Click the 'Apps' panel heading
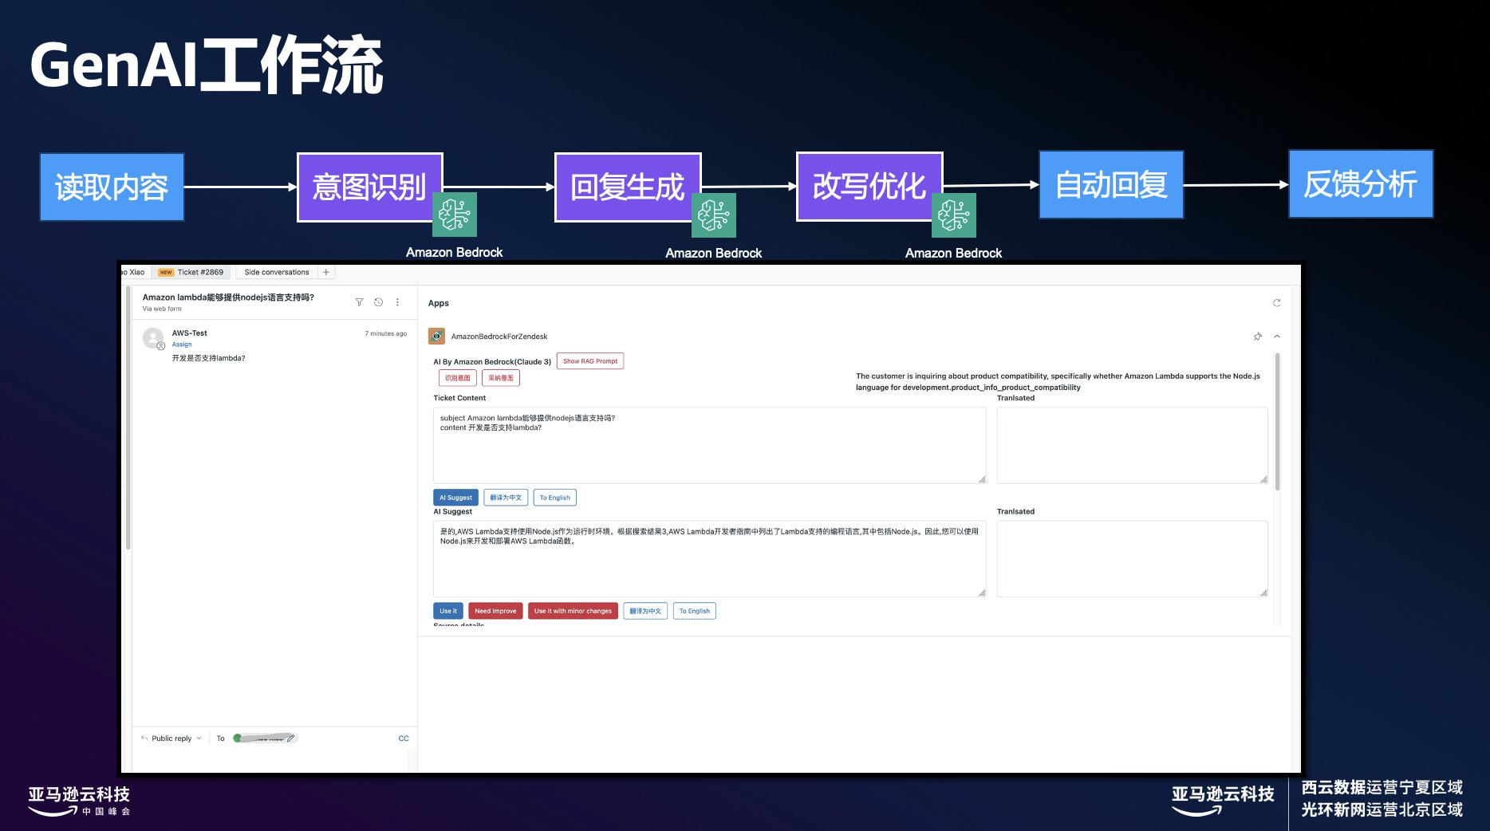Viewport: 1490px width, 831px height. [x=438, y=303]
